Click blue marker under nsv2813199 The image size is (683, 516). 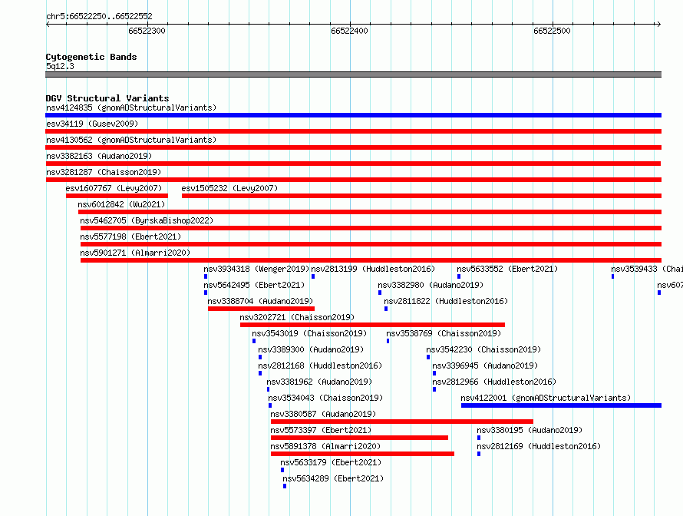click(x=313, y=276)
